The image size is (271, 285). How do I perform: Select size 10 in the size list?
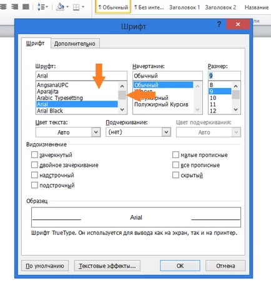(220, 98)
